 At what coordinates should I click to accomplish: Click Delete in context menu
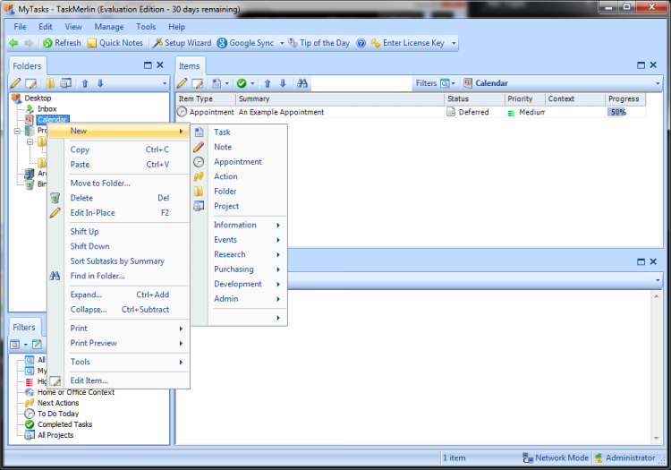tap(118, 198)
